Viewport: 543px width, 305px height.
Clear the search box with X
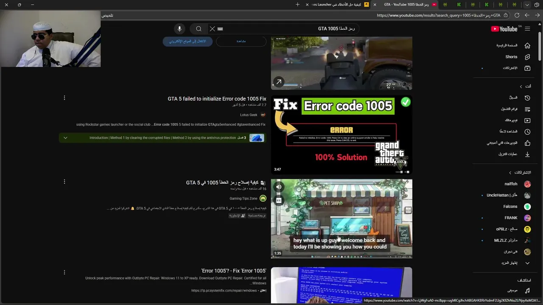pos(213,29)
